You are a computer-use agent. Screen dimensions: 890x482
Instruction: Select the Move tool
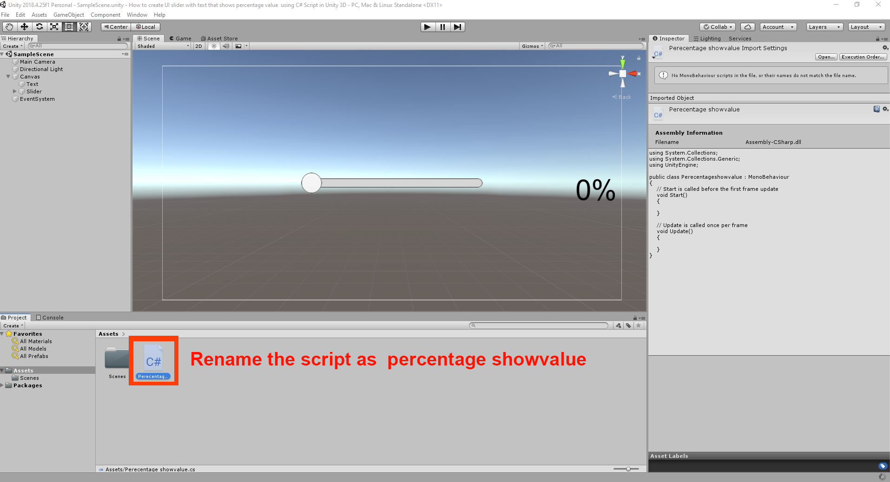pyautogui.click(x=24, y=27)
